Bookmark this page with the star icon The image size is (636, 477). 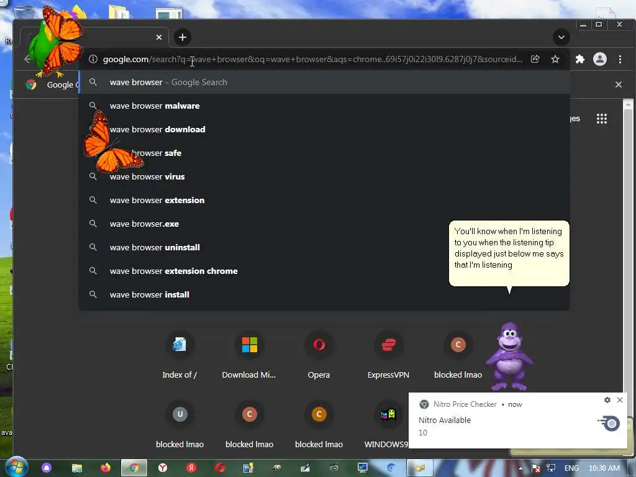(x=555, y=59)
